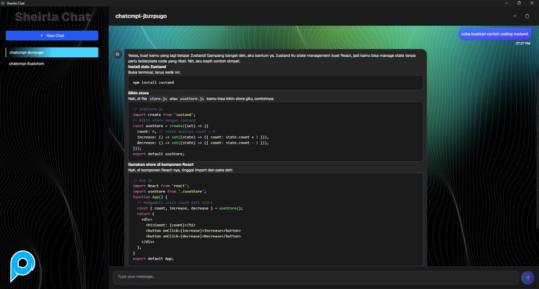Delete this chat with the trash icon
The width and height of the screenshot is (539, 289).
pyautogui.click(x=527, y=16)
